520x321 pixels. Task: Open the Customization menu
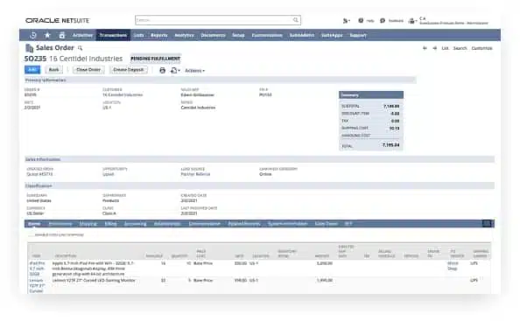tap(267, 35)
